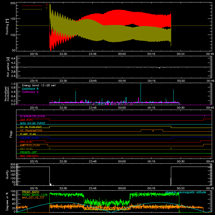
Task: Click the 00:00 tick under Pointing plot
Action: pos(122,54)
